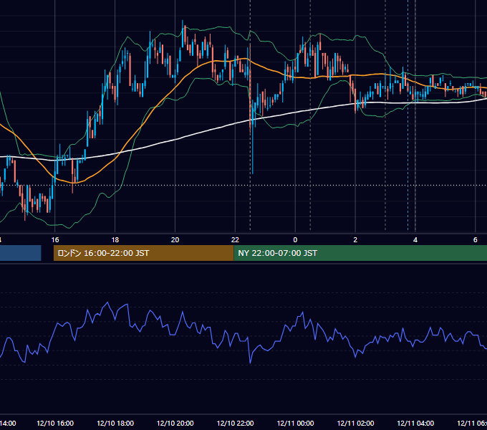Viewport: 487px width, 430px height.
Task: Click the ロンドン 16:00-22:00 JST session bar
Action: pos(143,253)
